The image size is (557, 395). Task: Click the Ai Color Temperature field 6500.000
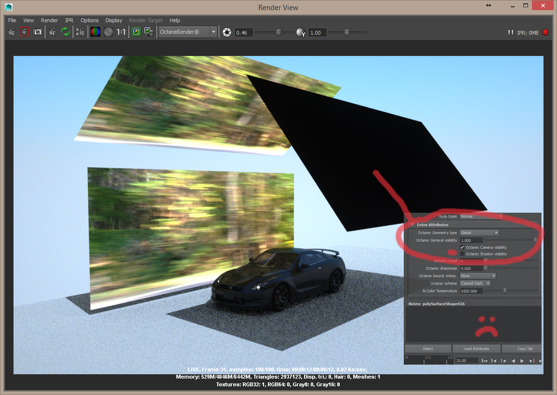click(x=471, y=291)
